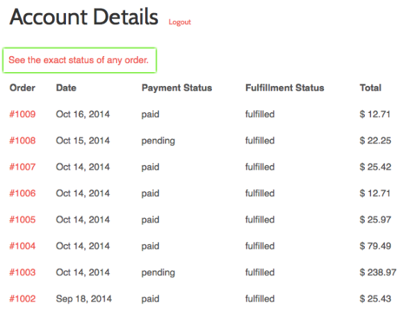Click the Payment Status column header
Image resolution: width=417 pixels, height=332 pixels.
(x=177, y=88)
